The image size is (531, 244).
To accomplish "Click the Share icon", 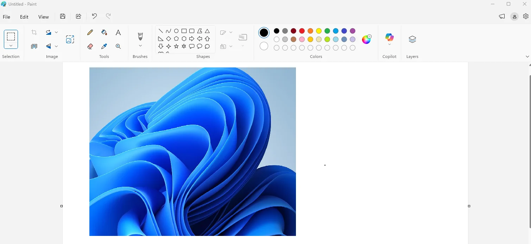I will click(x=78, y=16).
